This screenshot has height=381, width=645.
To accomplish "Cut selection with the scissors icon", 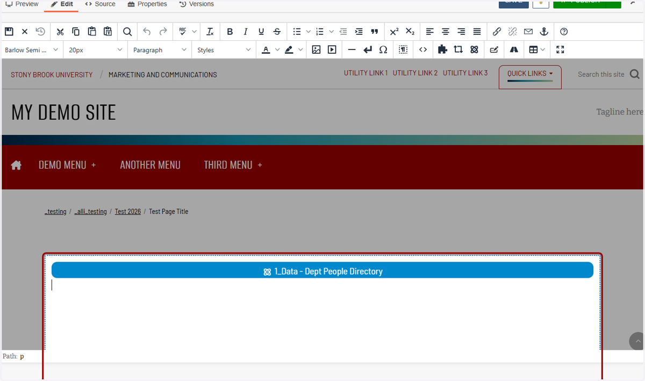I will point(60,32).
